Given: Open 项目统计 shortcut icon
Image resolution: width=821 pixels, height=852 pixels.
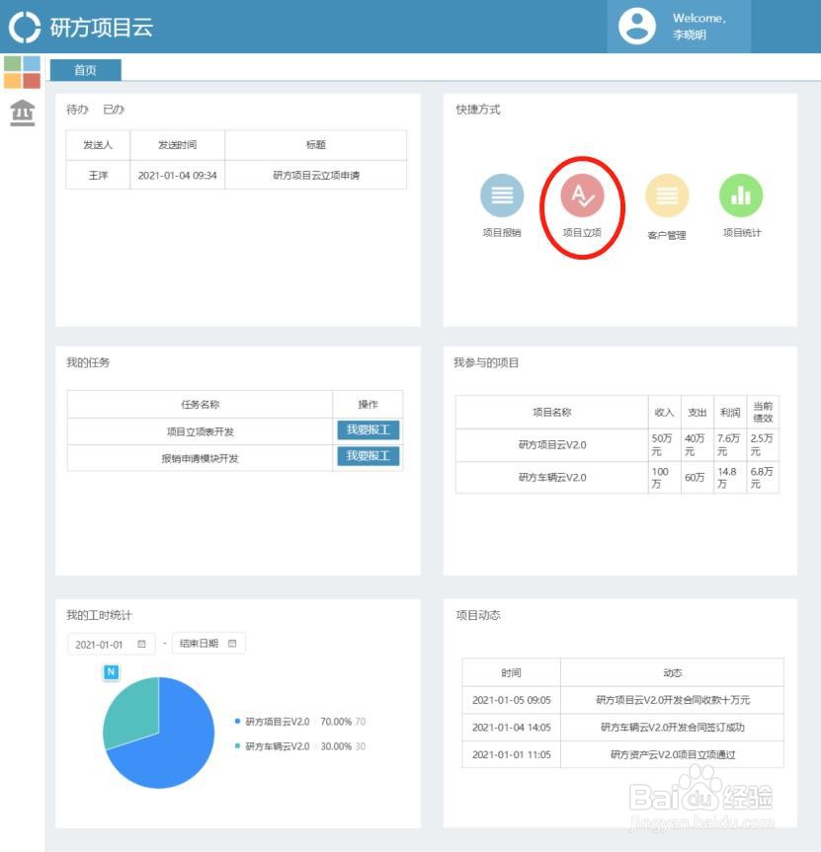Looking at the screenshot, I should (741, 195).
